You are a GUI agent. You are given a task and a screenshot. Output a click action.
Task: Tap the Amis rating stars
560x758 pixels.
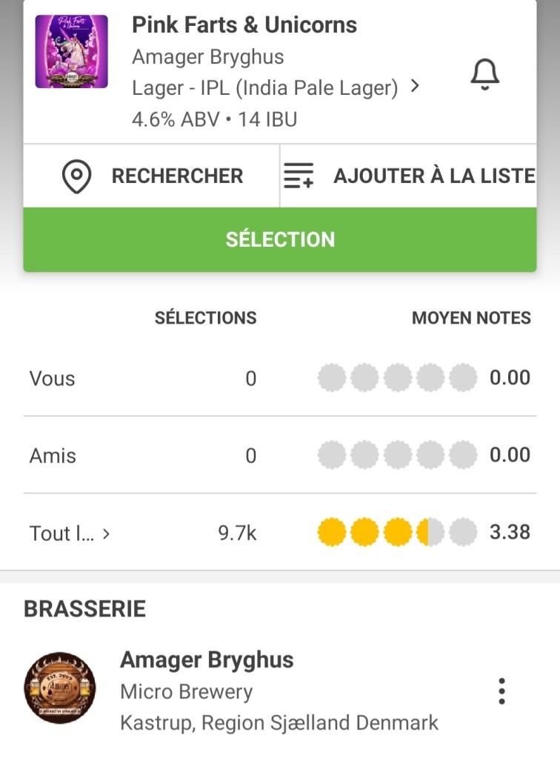[397, 455]
